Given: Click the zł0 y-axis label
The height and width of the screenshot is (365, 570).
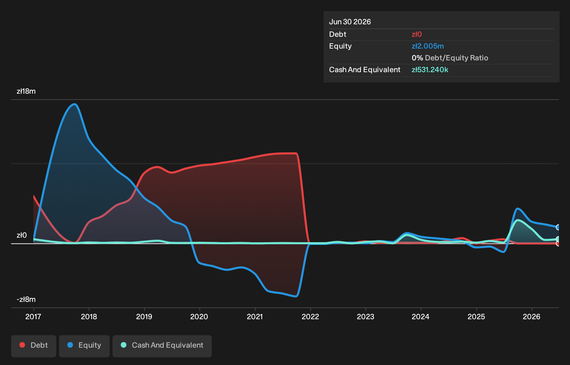Looking at the screenshot, I should [22, 235].
